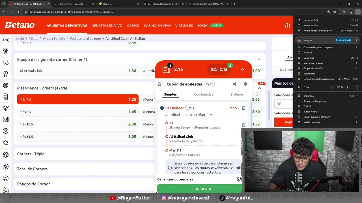Open CASINO EN VIVO navigation item

[x=157, y=25]
